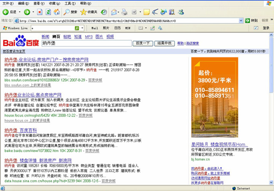Expand the Mail icon dropdown arrow
The width and height of the screenshot is (274, 191).
pyautogui.click(x=119, y=12)
